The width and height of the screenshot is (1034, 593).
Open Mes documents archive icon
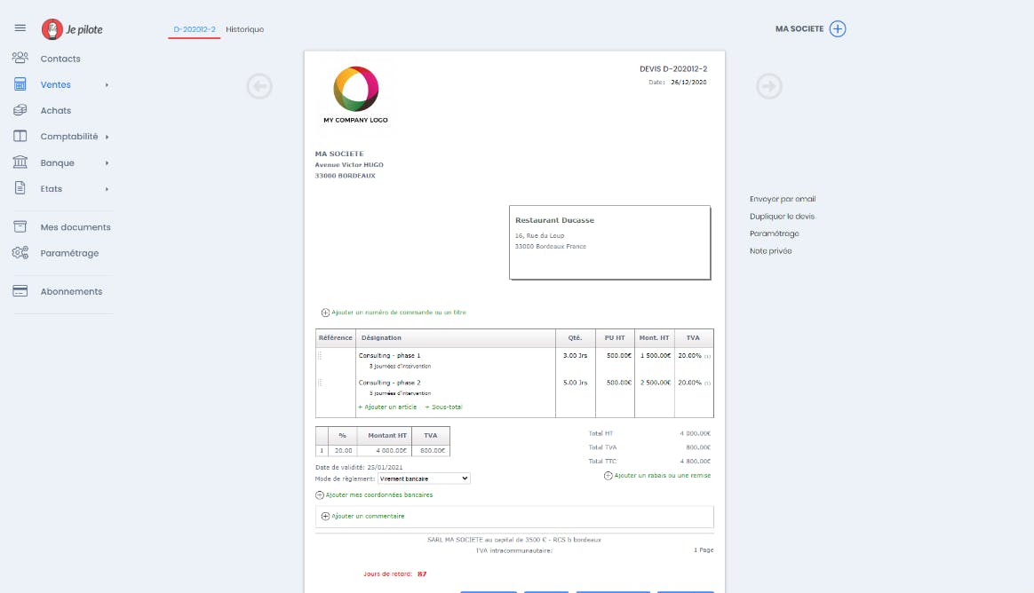point(20,227)
